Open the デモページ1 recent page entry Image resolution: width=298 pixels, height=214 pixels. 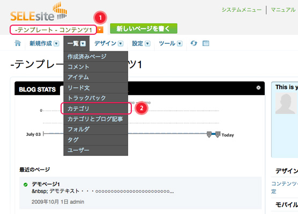[x=46, y=184]
